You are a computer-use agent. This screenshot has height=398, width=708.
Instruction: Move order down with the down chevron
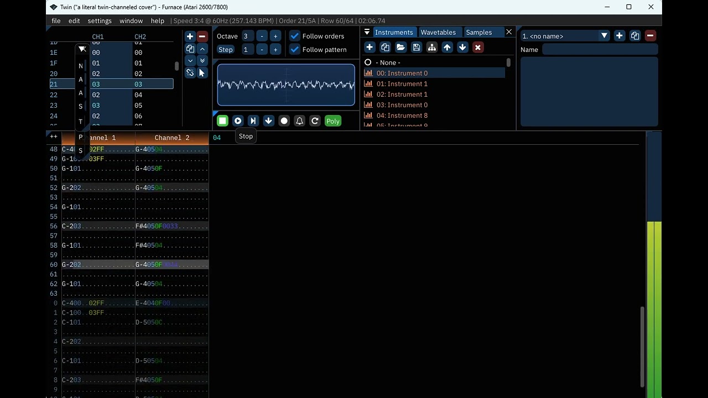coord(190,61)
